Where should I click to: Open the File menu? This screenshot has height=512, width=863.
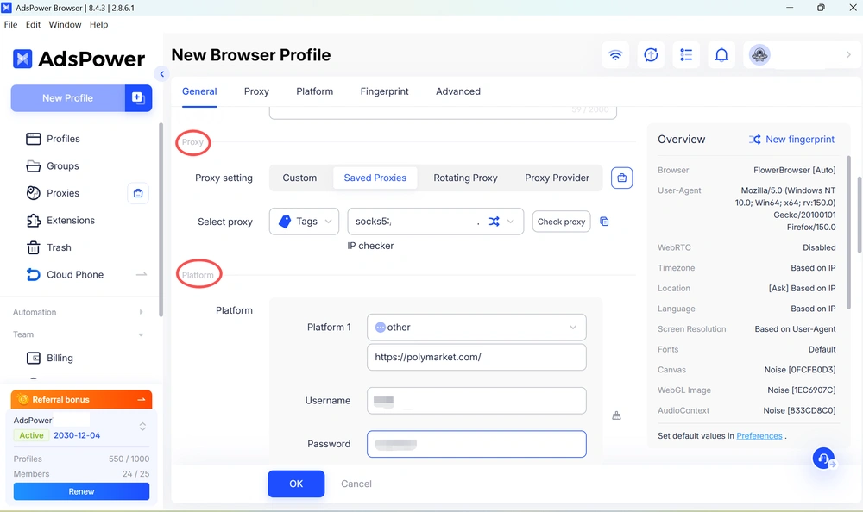10,24
